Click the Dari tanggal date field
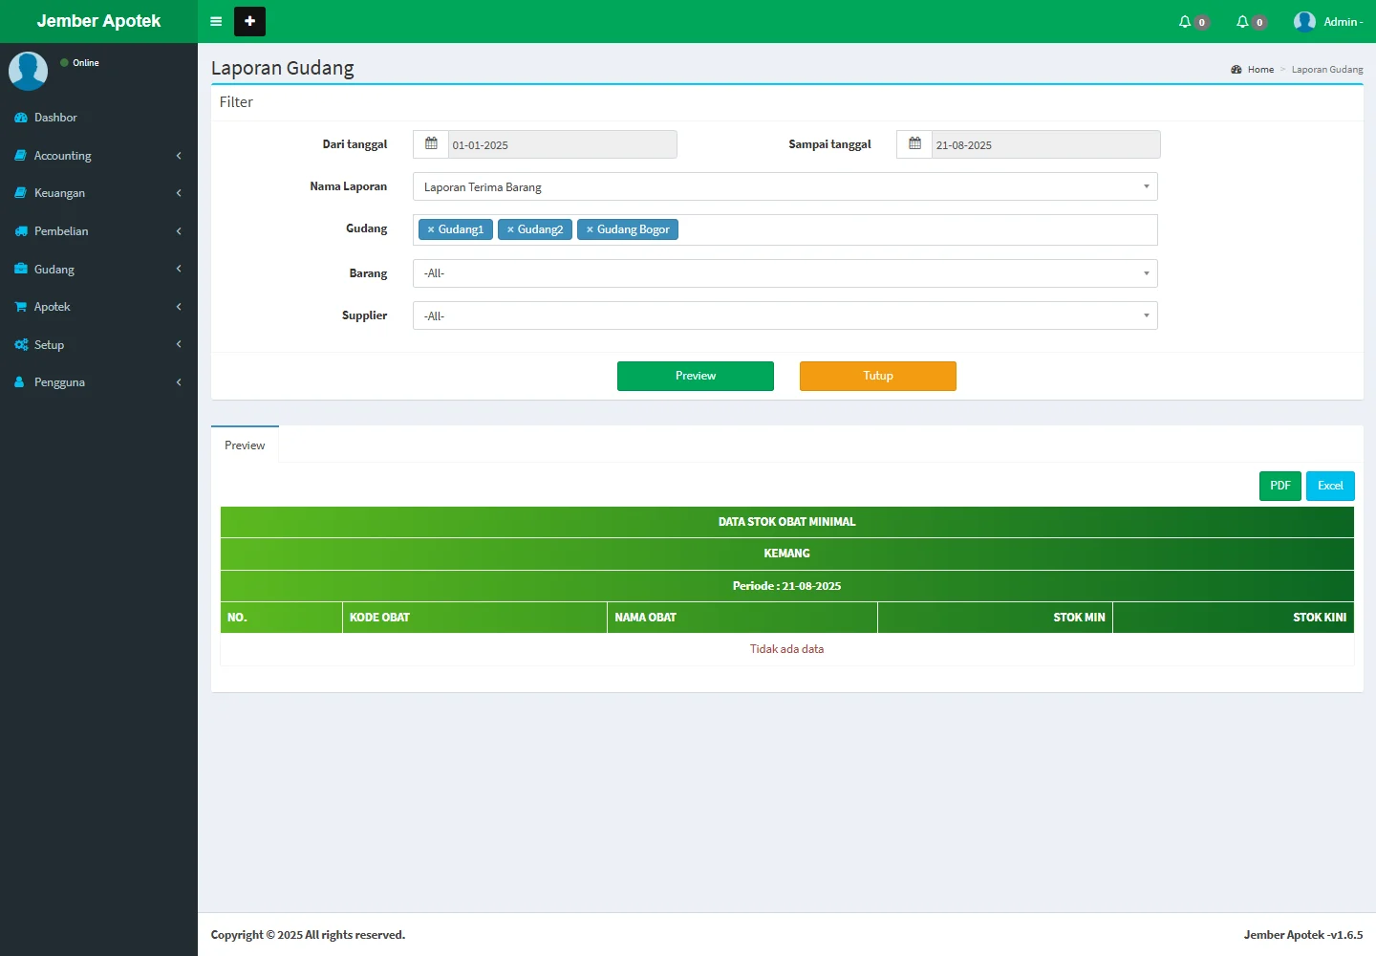The image size is (1376, 956). [x=562, y=145]
